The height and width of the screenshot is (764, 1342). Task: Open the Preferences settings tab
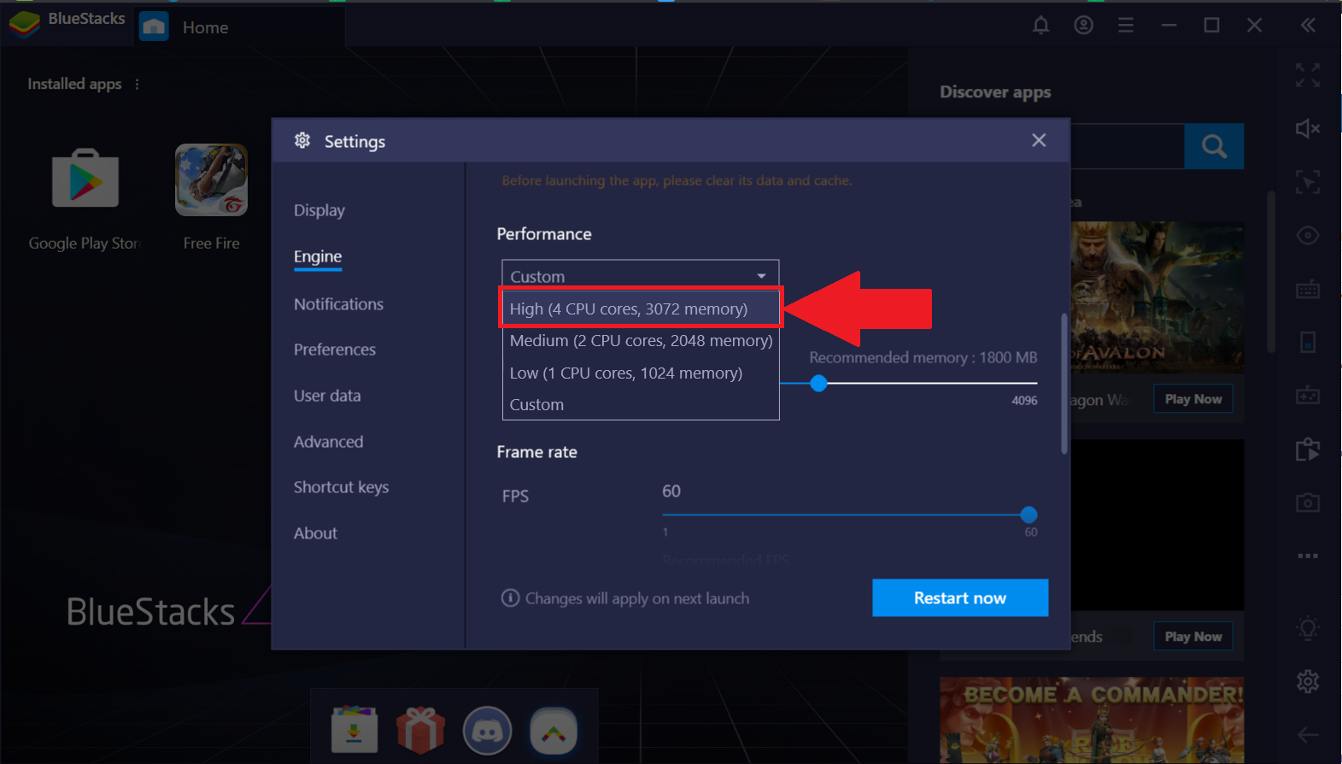coord(335,350)
